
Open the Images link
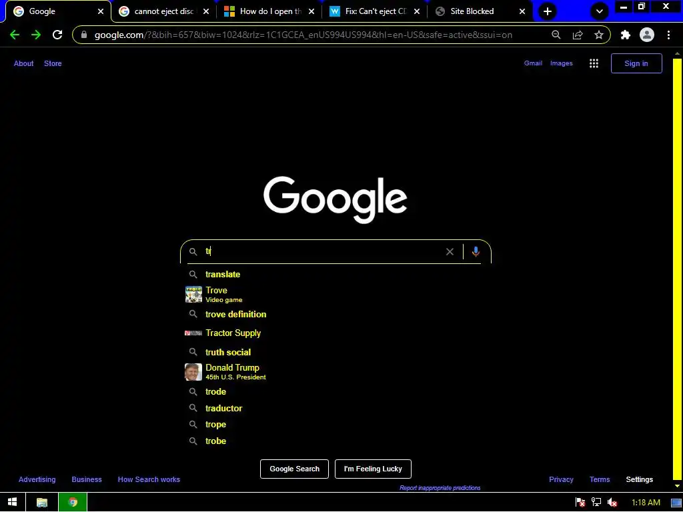coord(562,63)
